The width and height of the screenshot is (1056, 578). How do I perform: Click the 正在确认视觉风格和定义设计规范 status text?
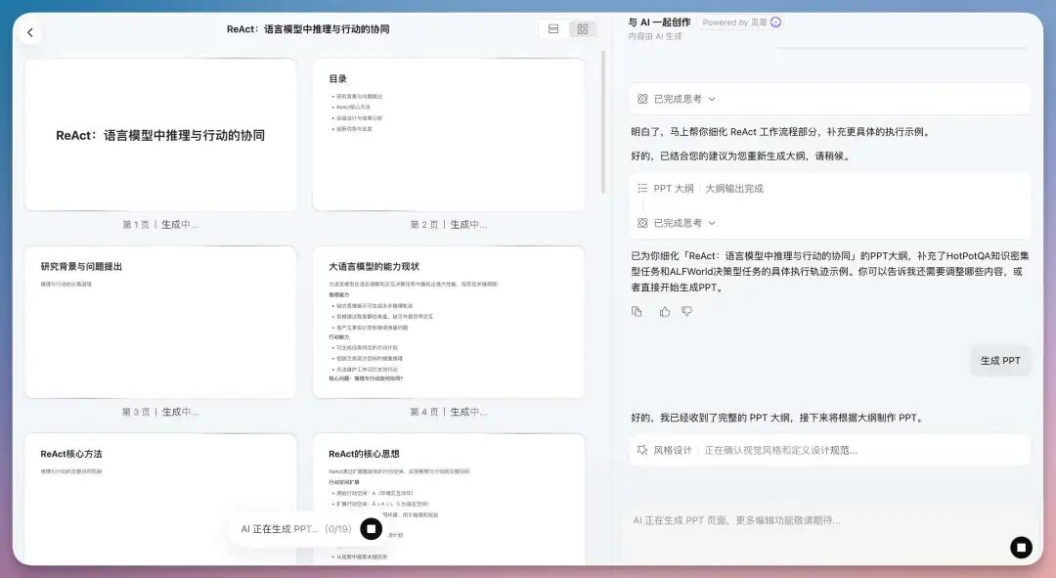tap(780, 450)
